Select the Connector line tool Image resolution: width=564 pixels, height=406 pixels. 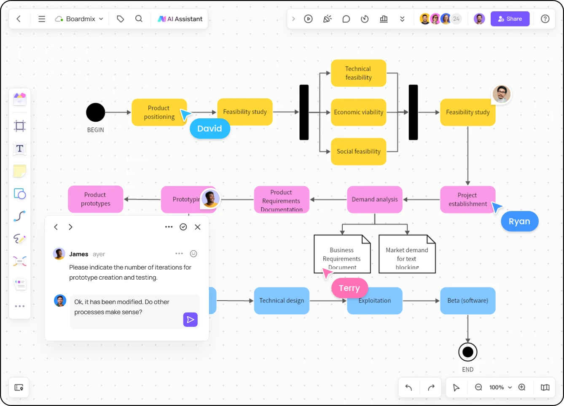(20, 216)
